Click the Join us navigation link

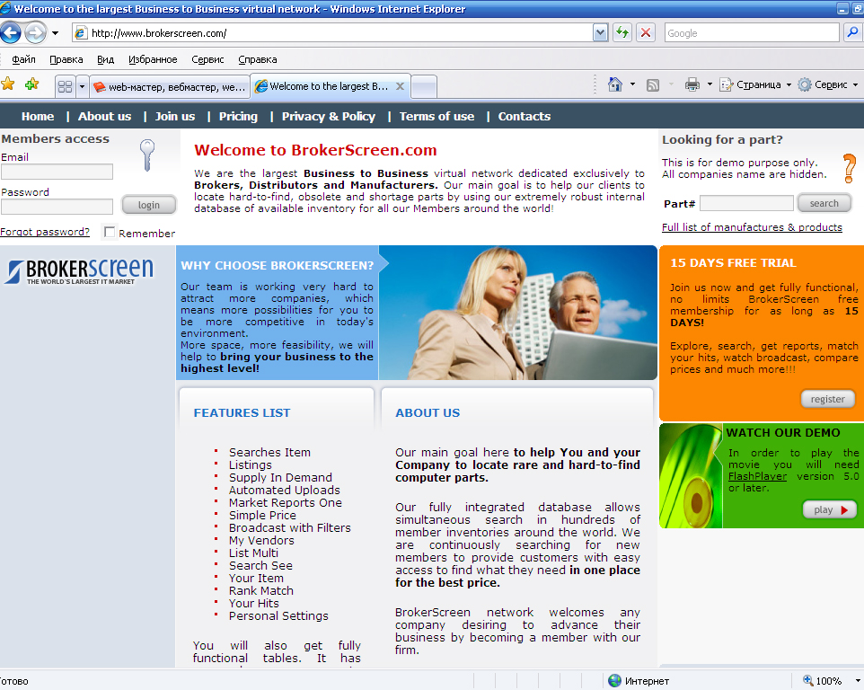tap(174, 116)
